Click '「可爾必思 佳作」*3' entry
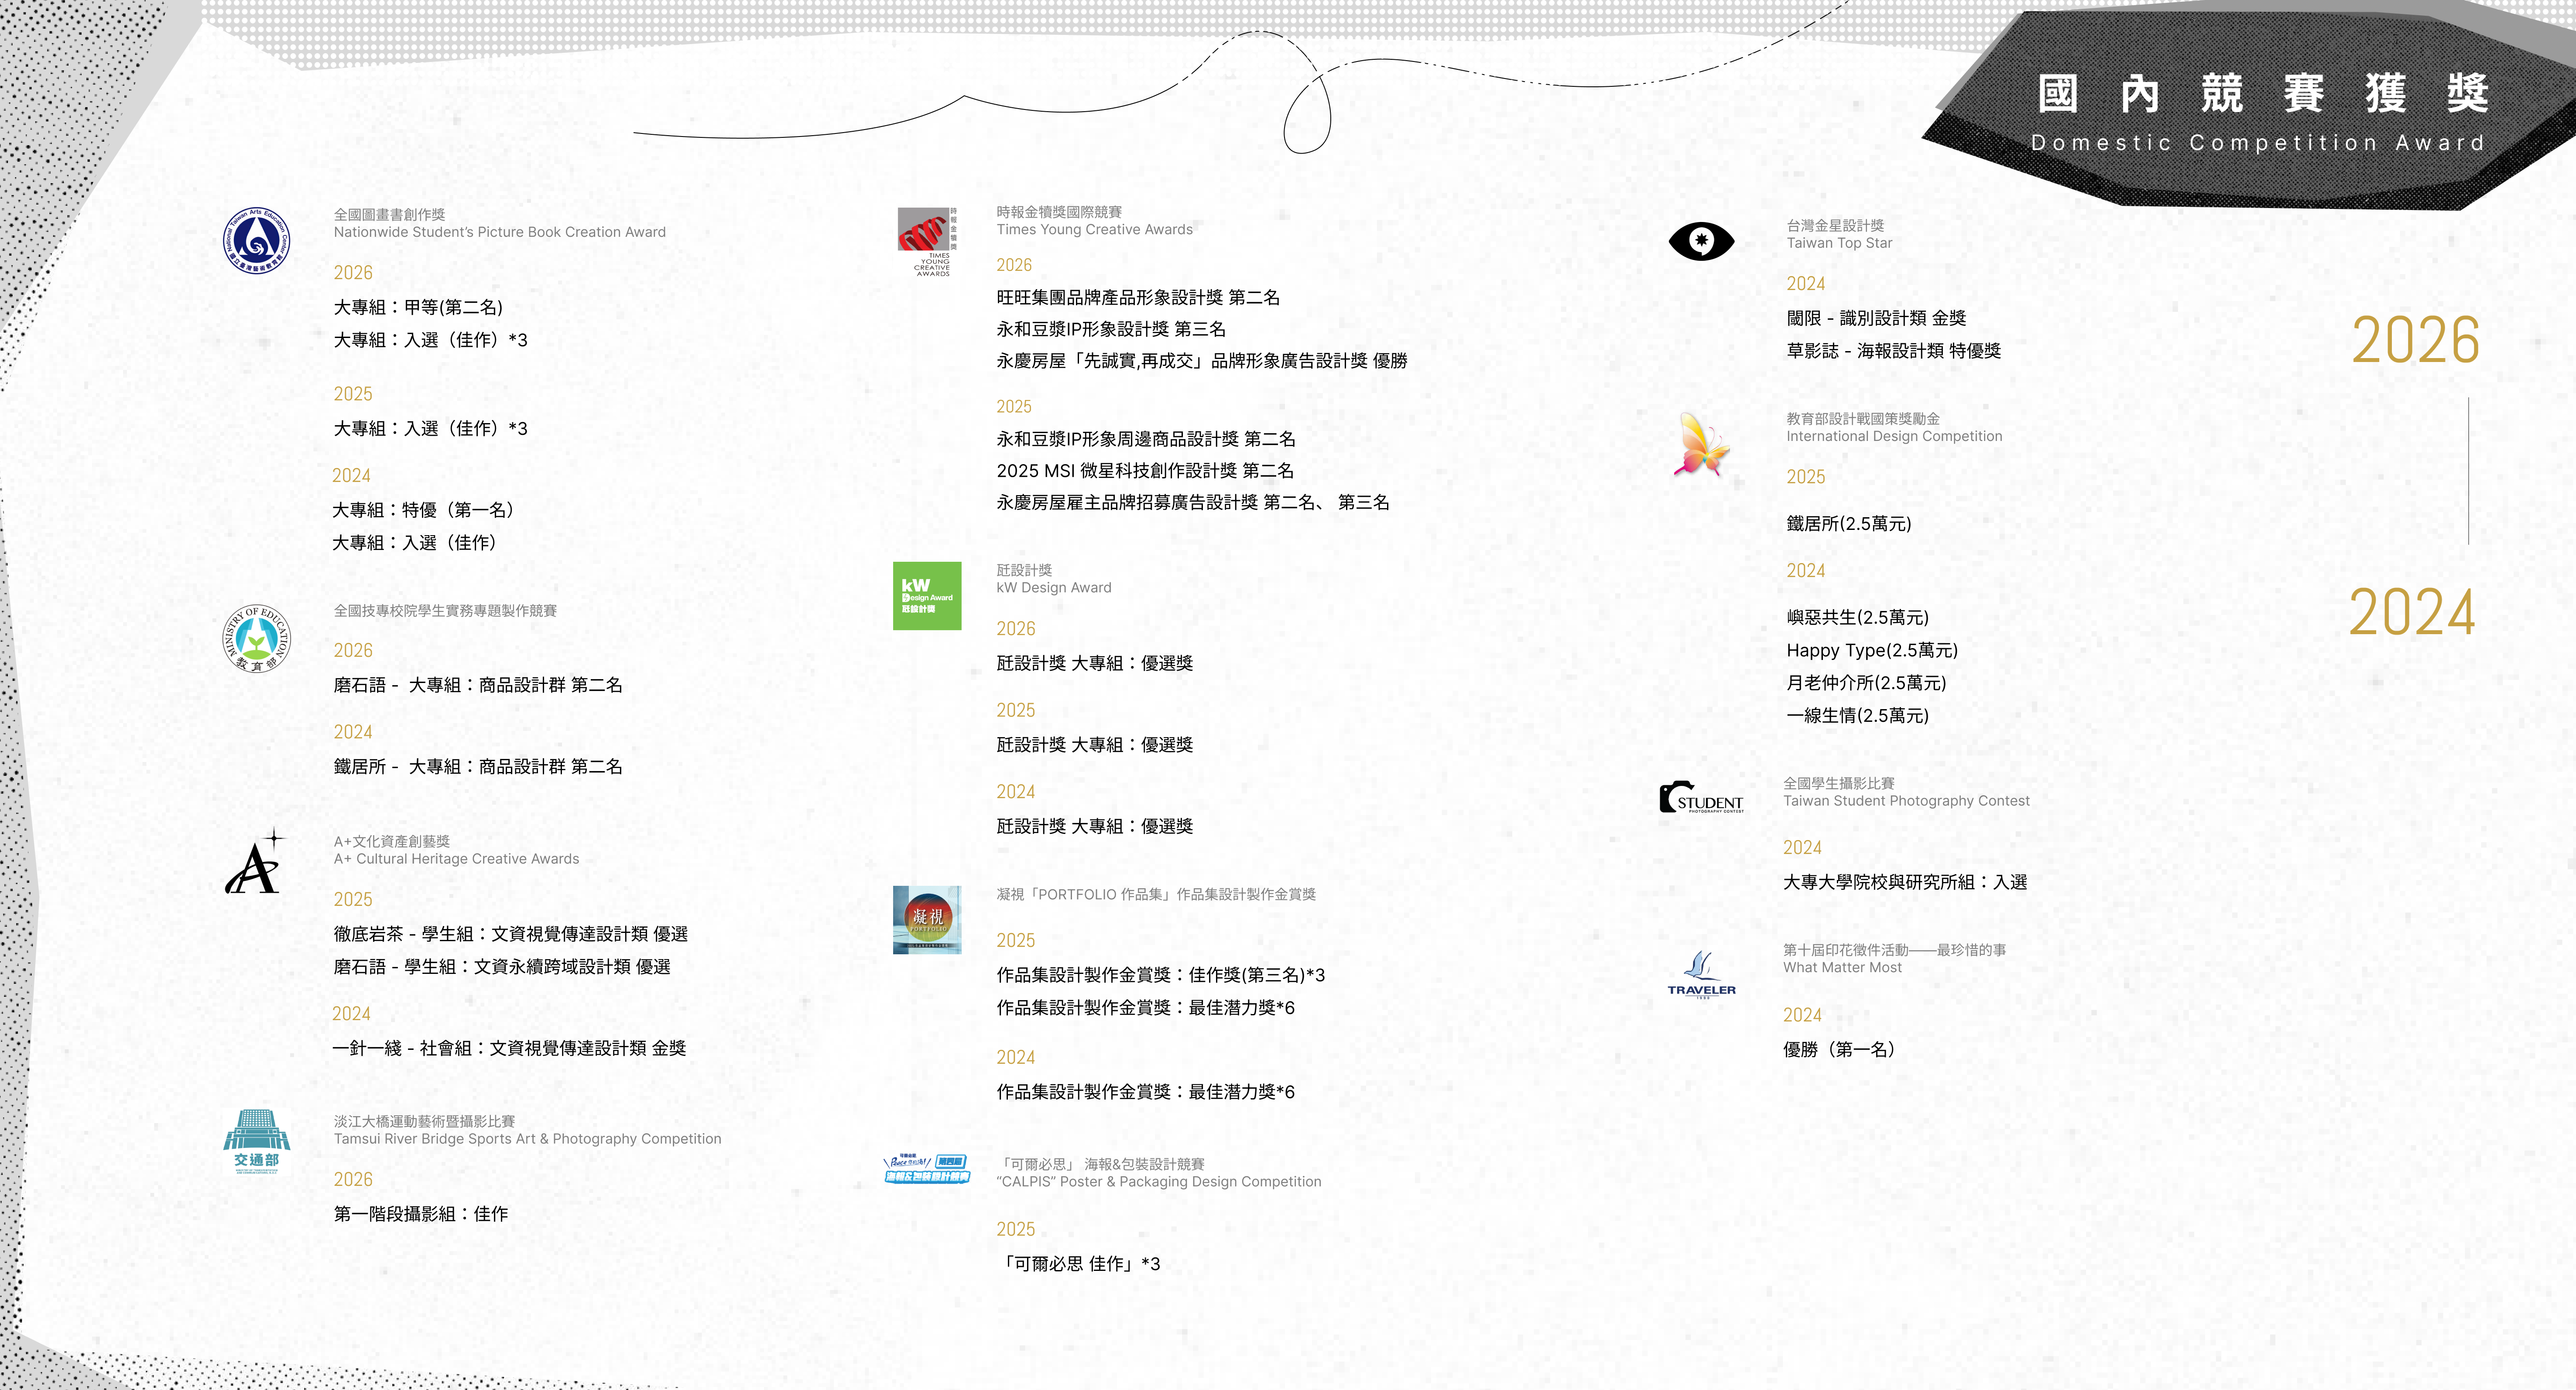The height and width of the screenshot is (1390, 2576). pos(1079,1264)
